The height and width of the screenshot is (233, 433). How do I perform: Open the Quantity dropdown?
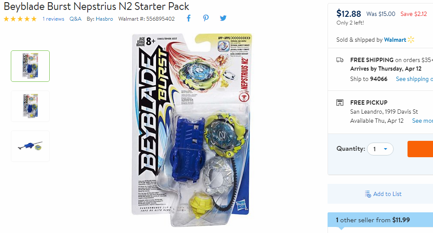(380, 149)
